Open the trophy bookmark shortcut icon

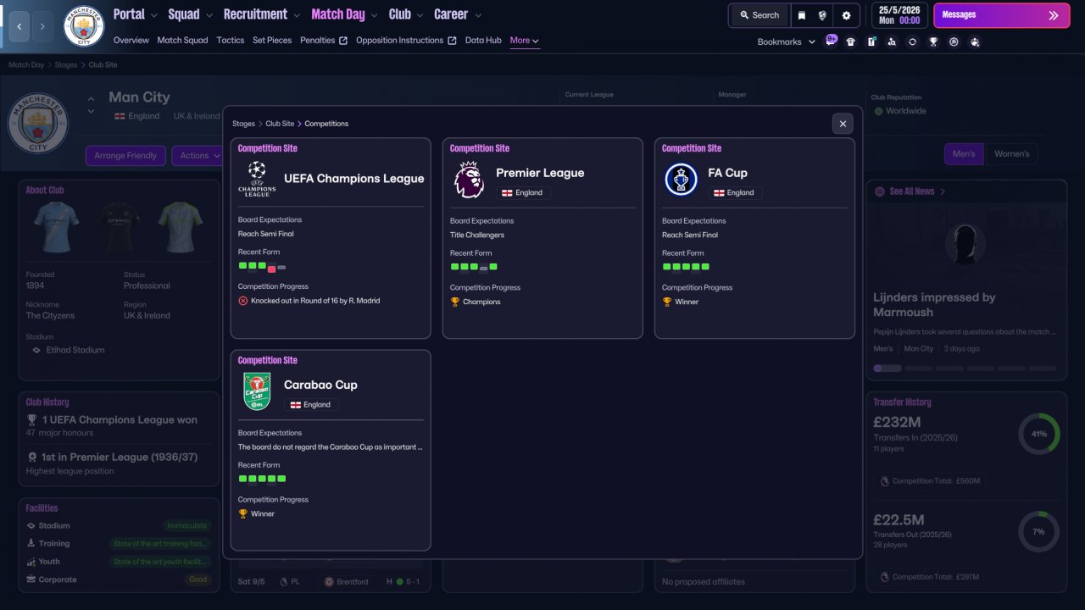click(x=933, y=42)
